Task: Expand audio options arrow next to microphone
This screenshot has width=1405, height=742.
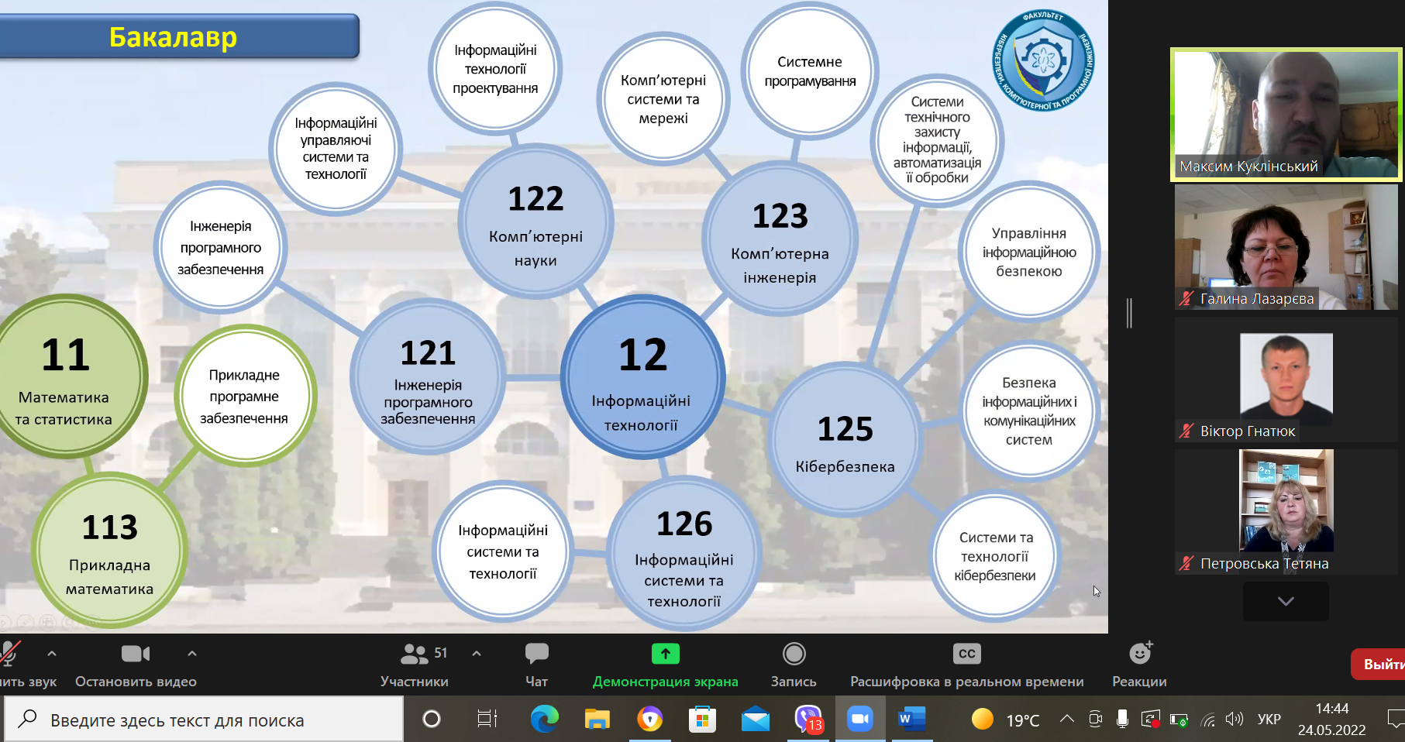Action: (x=52, y=654)
